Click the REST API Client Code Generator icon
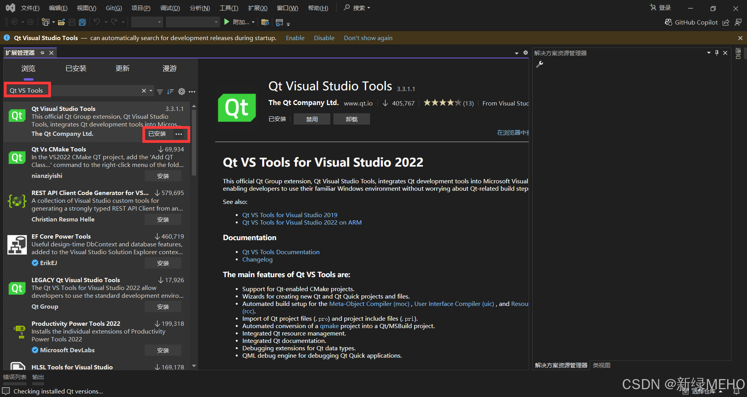This screenshot has height=397, width=747. point(17,201)
